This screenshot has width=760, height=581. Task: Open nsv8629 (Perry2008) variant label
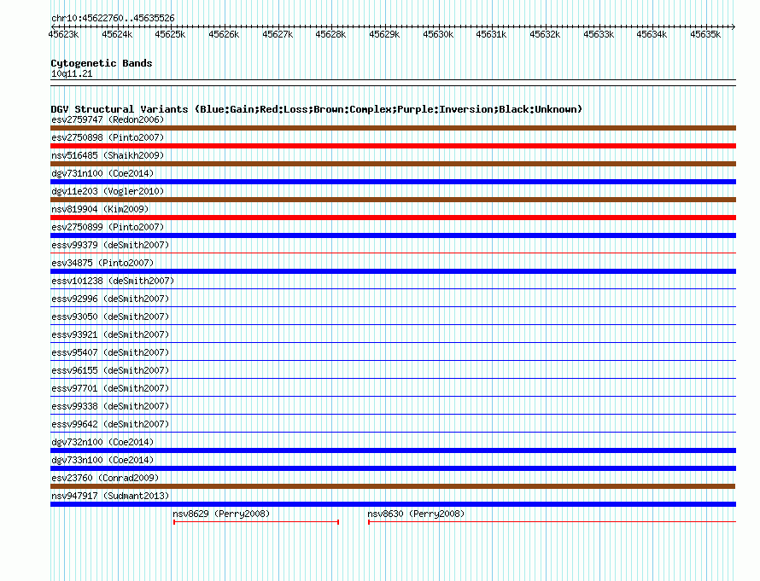pyautogui.click(x=221, y=514)
